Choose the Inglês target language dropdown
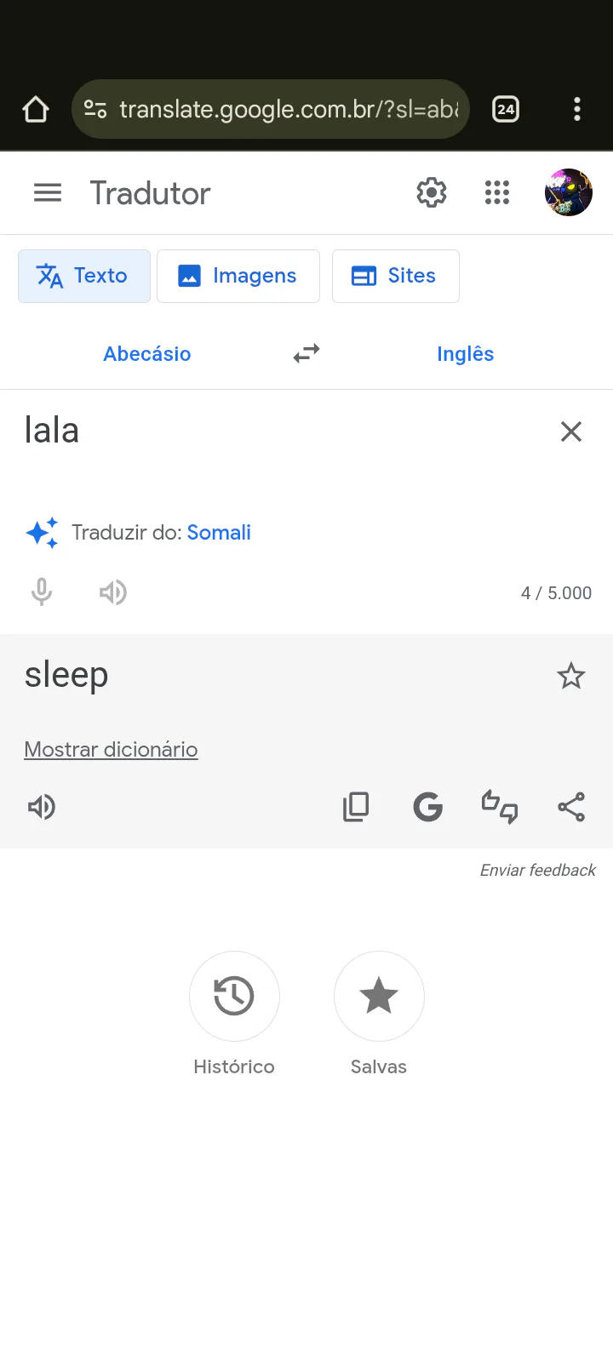613x1372 pixels. [465, 354]
